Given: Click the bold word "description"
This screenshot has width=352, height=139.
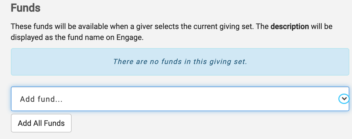Looking at the screenshot, I should coord(290,27).
